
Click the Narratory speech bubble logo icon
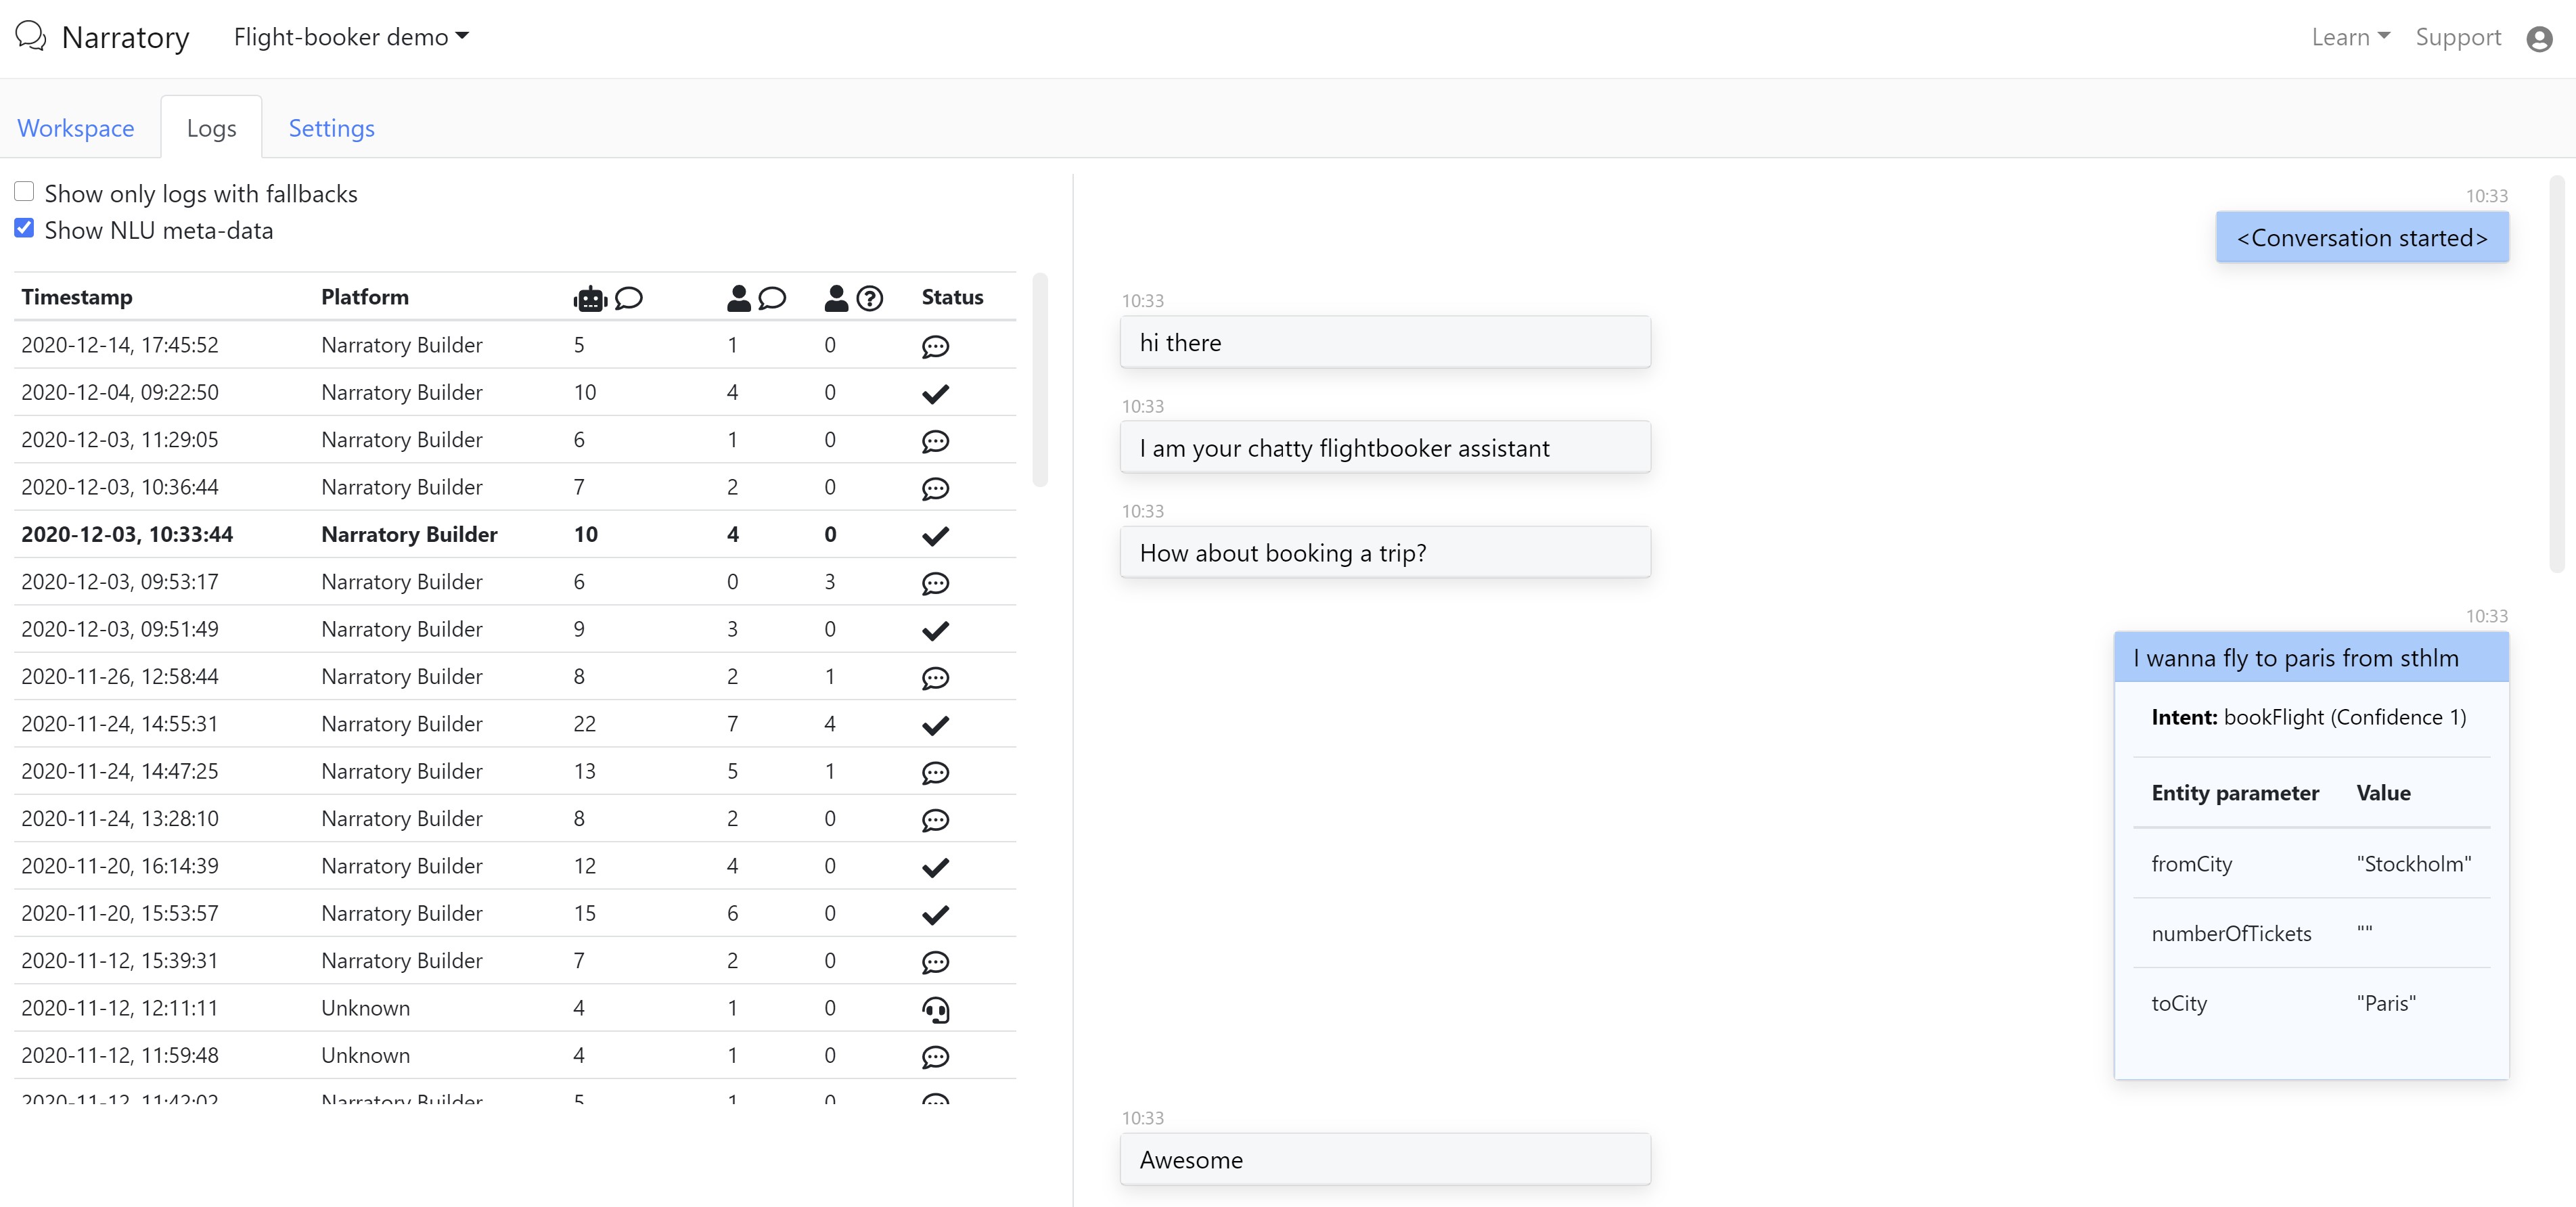31,37
